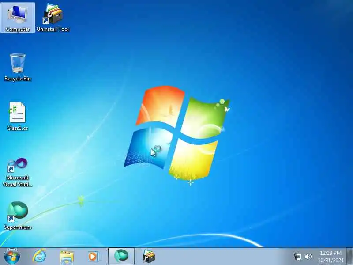Open Windows Media Player from taskbar
Viewport: 353px width, 265px height.
pos(94,257)
